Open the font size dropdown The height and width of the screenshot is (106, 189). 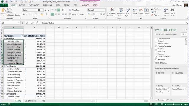pyautogui.click(x=43, y=10)
